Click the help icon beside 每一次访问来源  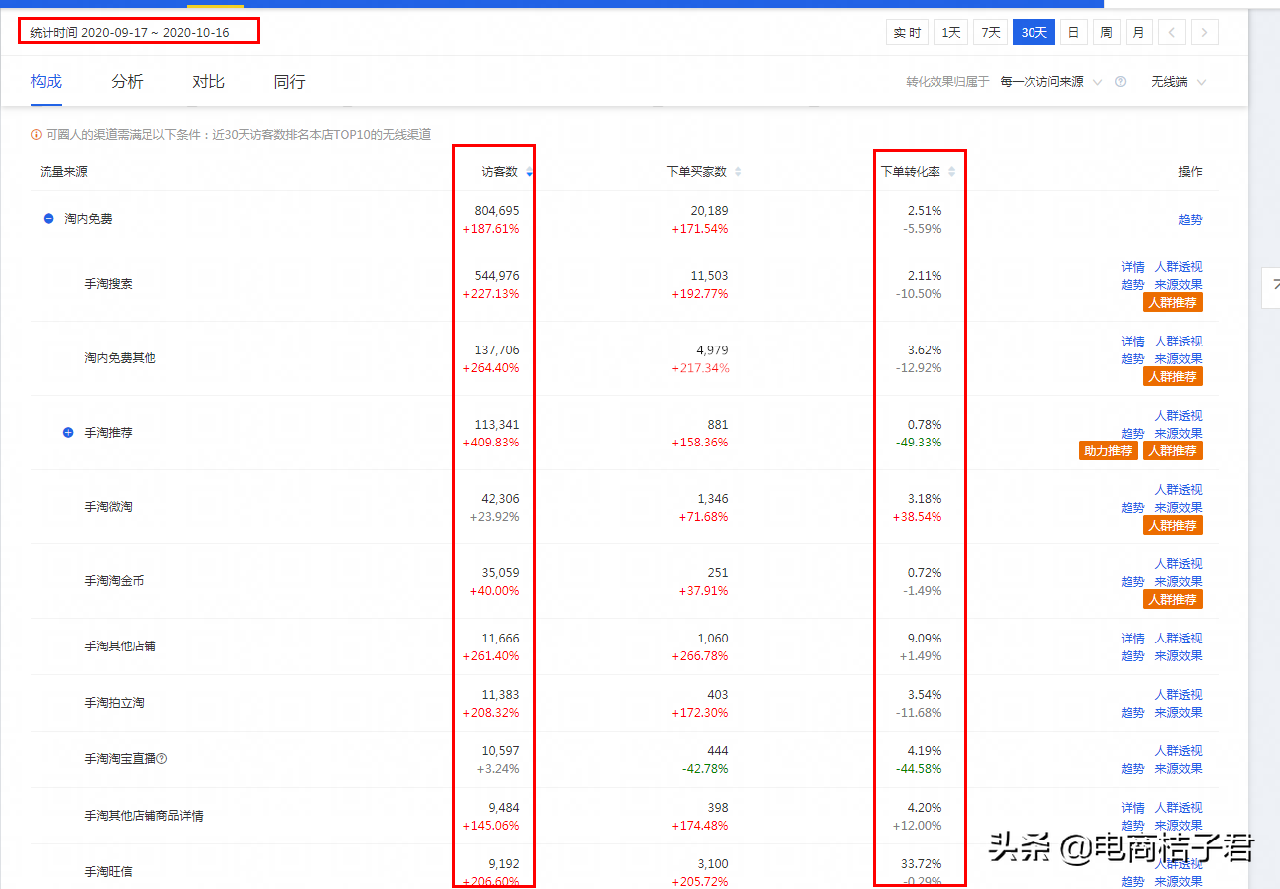[1120, 82]
